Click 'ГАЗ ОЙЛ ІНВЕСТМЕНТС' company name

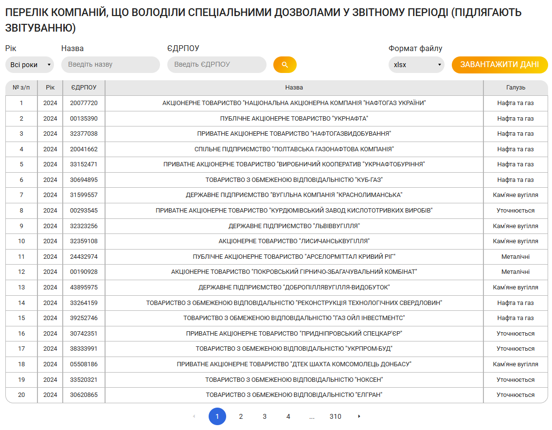point(294,318)
